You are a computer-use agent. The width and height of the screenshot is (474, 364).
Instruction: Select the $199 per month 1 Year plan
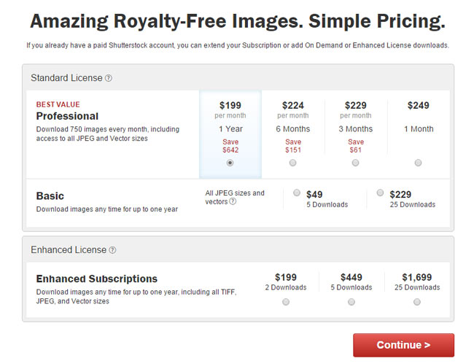click(230, 163)
